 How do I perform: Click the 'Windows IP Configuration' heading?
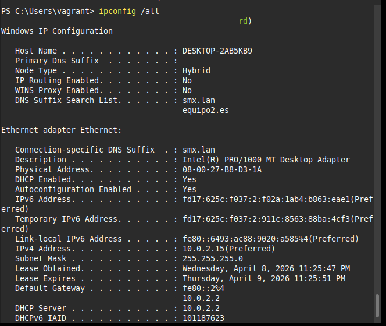click(57, 31)
